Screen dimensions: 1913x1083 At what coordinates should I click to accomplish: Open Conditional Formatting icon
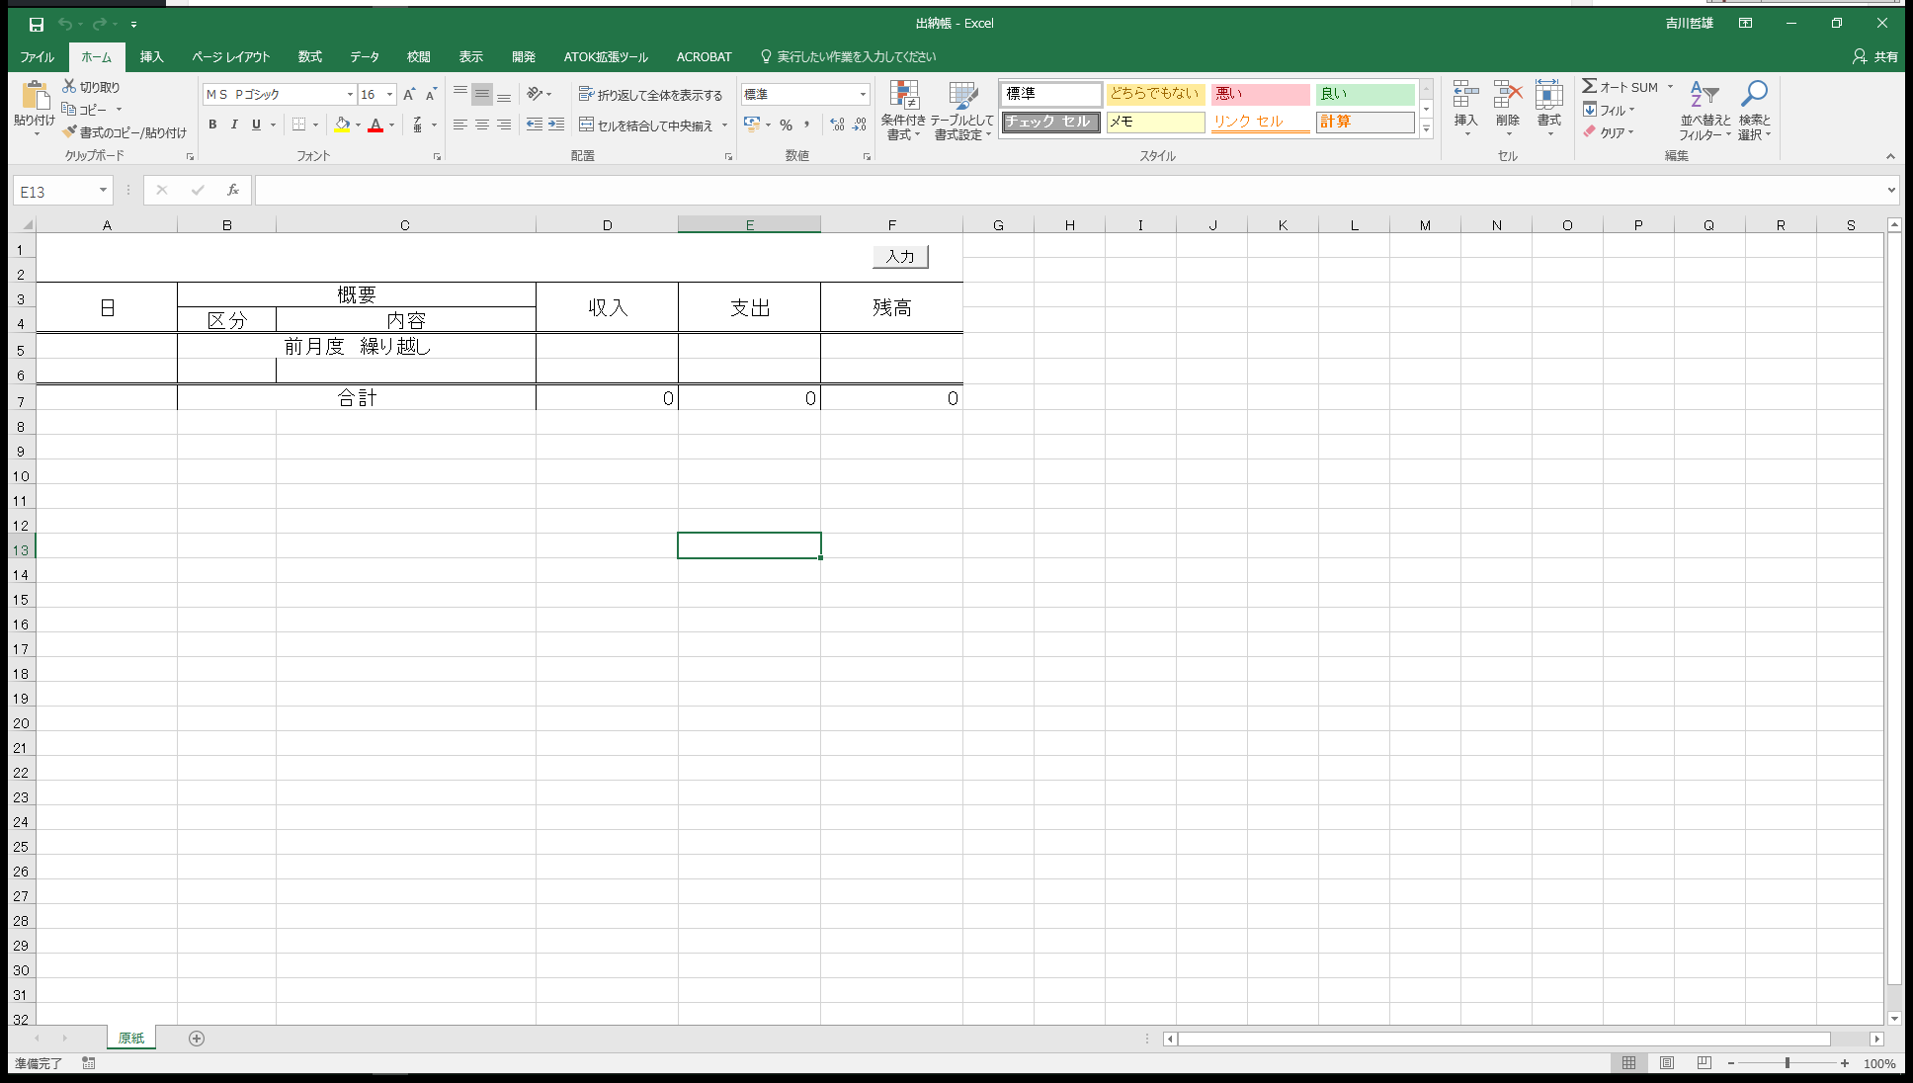click(903, 96)
